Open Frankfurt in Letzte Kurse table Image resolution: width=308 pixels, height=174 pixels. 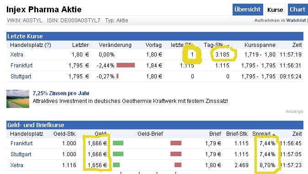[21, 66]
